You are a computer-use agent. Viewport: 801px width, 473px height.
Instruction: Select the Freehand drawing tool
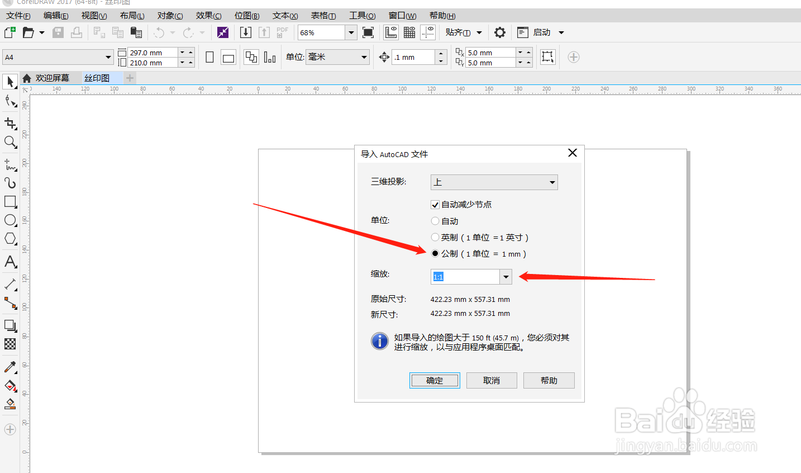pyautogui.click(x=10, y=164)
